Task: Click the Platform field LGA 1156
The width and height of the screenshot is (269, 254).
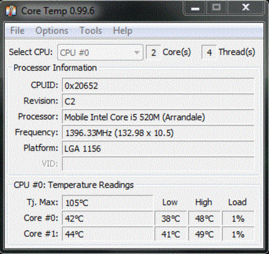Action: (x=158, y=149)
